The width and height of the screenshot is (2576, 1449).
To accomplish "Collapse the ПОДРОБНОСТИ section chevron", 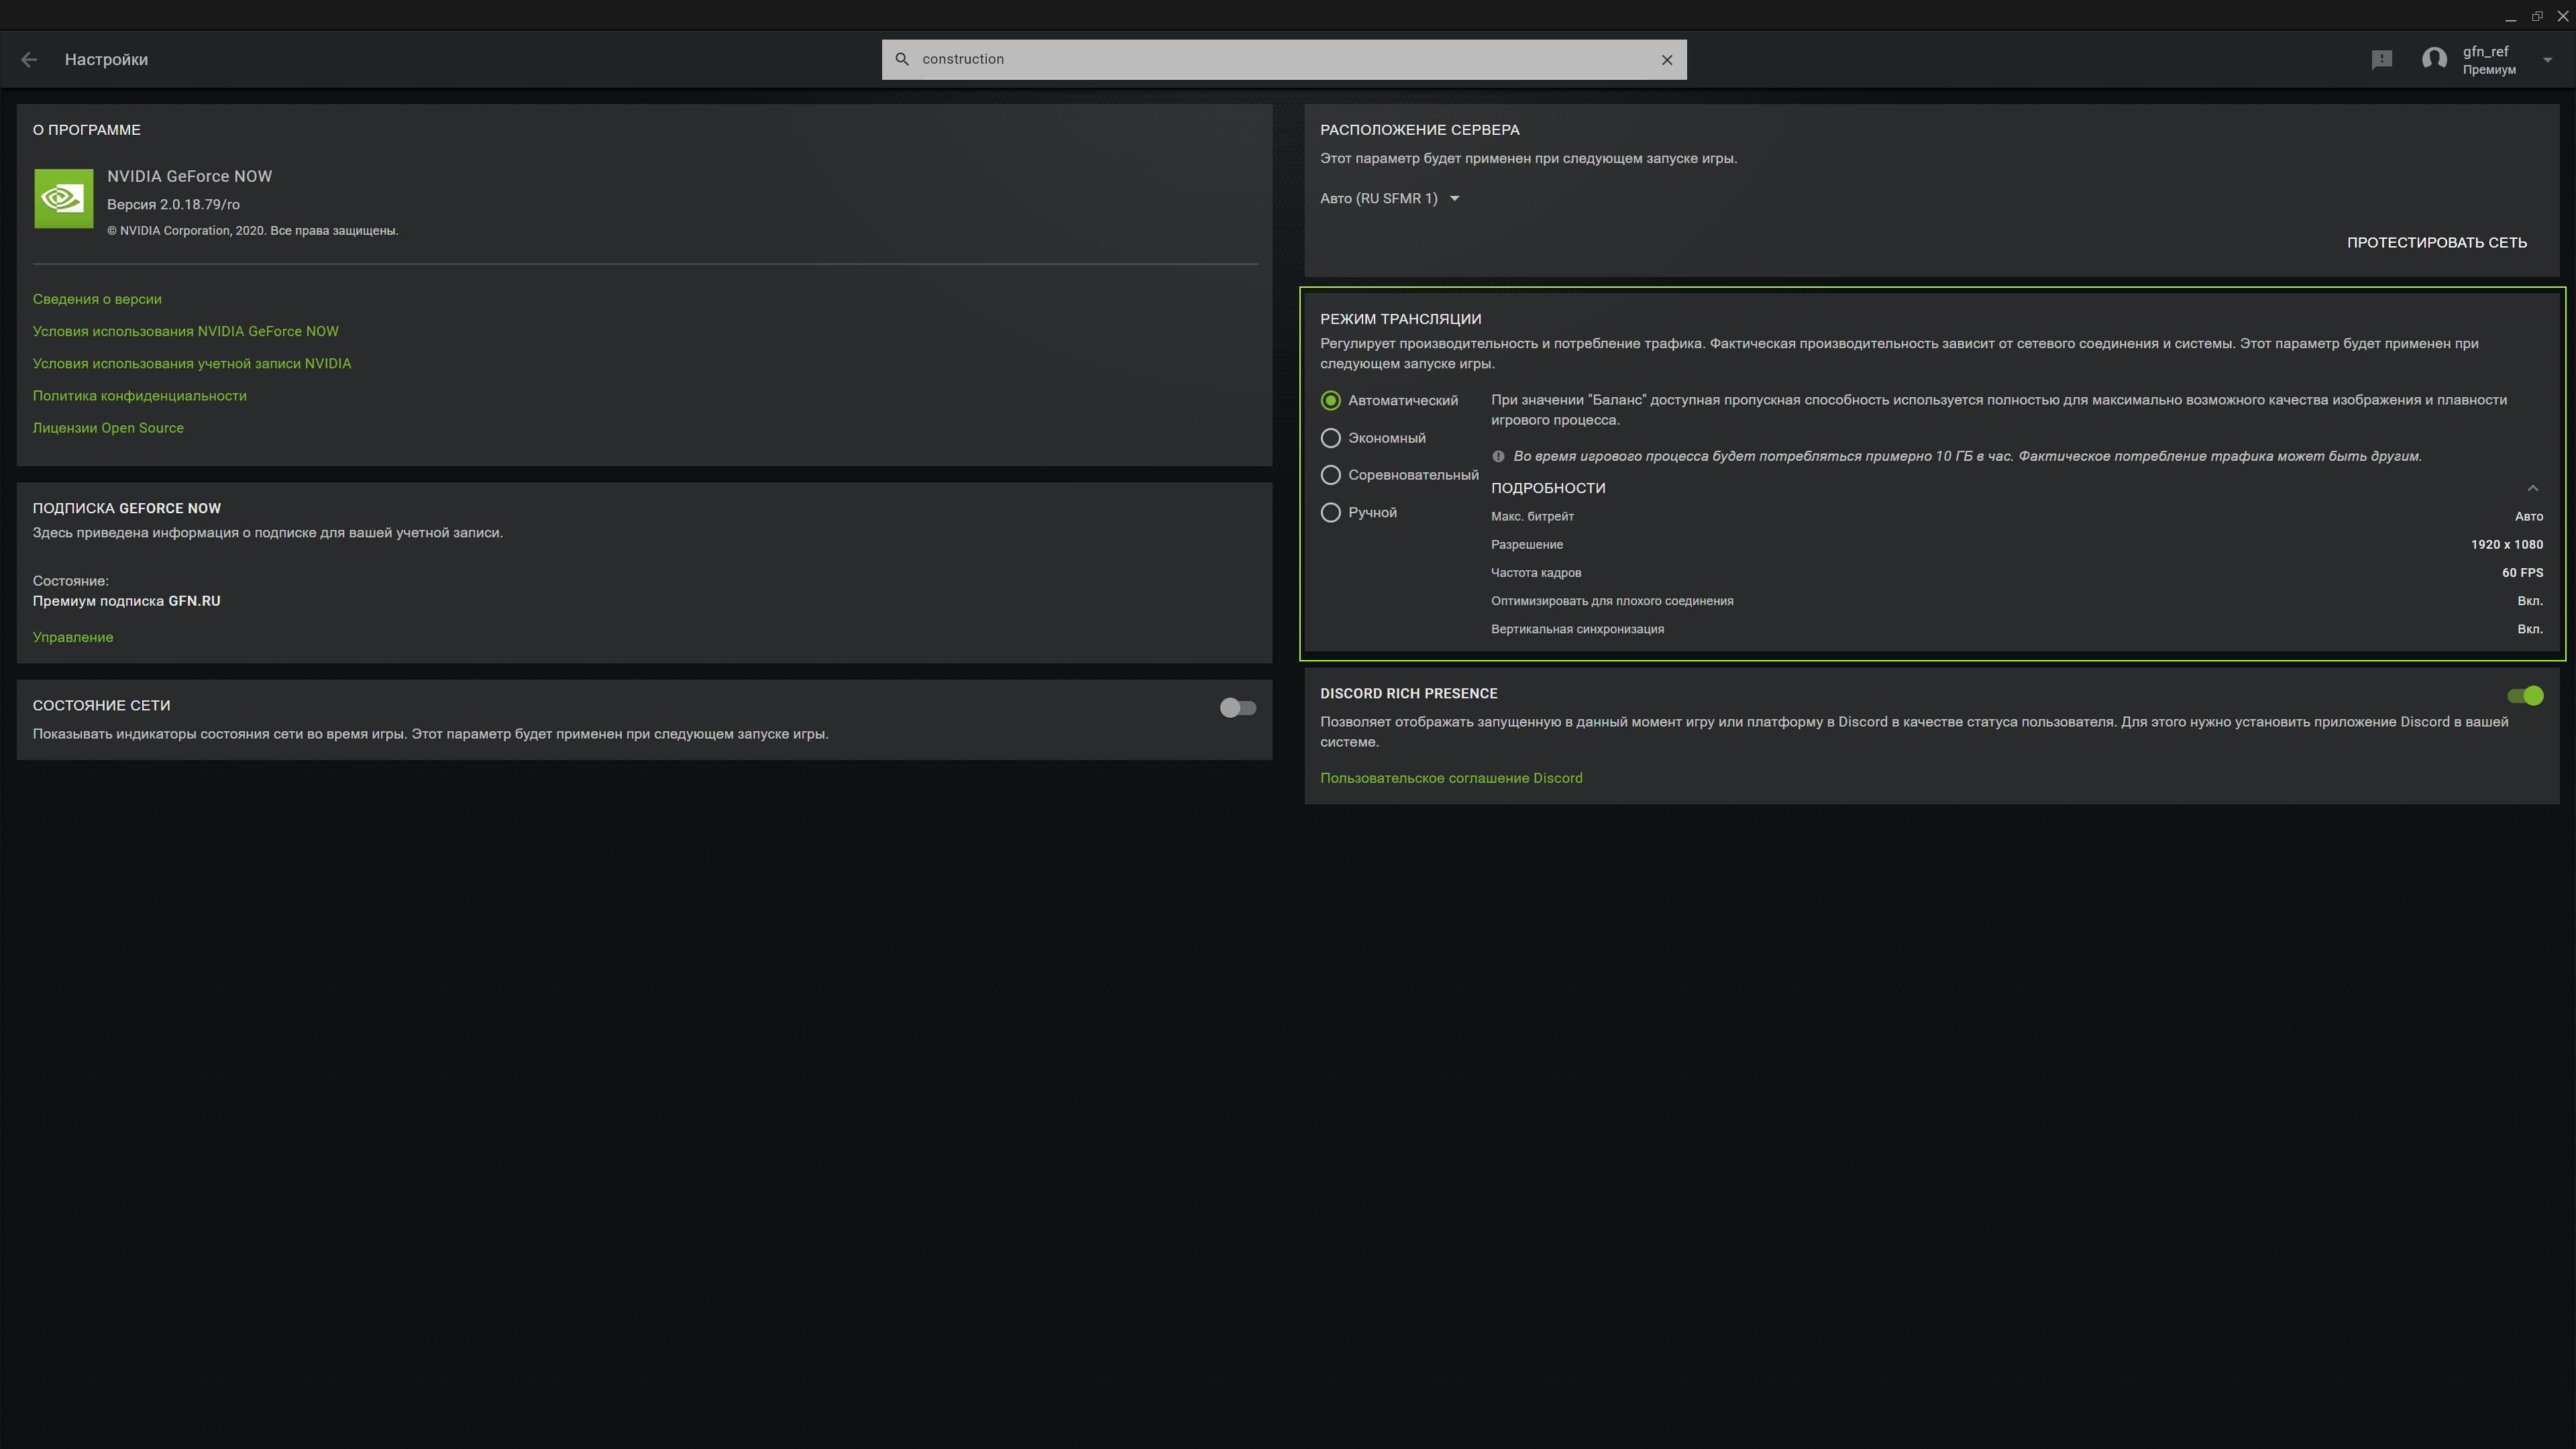I will pyautogui.click(x=2533, y=489).
